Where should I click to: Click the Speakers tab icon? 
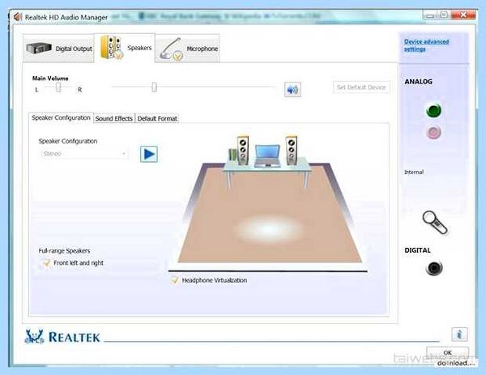click(x=111, y=48)
